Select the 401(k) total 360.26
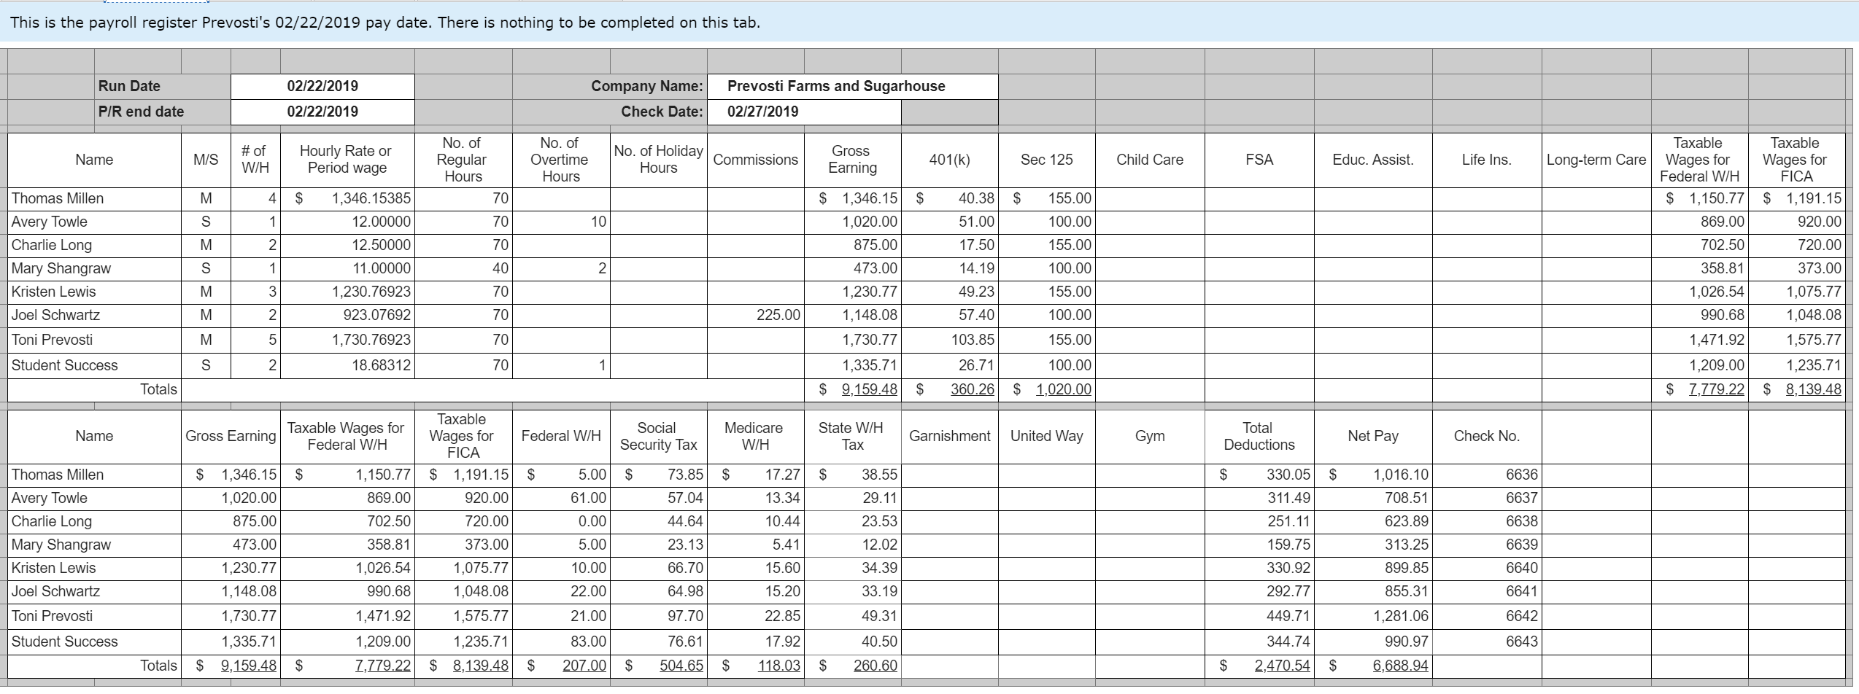 [x=950, y=389]
